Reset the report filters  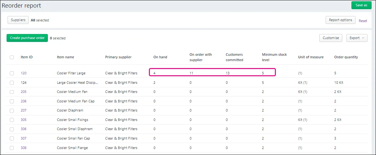(363, 21)
